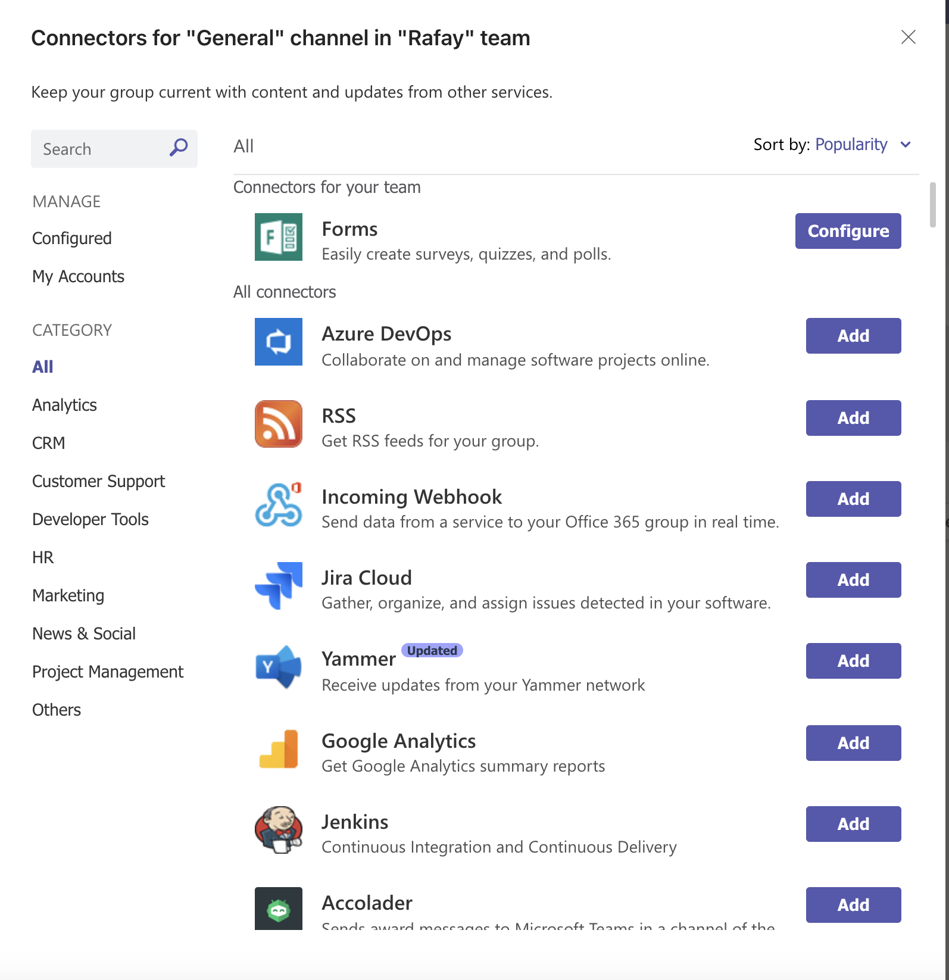Click the Forms connector title
The image size is (949, 980).
(349, 229)
